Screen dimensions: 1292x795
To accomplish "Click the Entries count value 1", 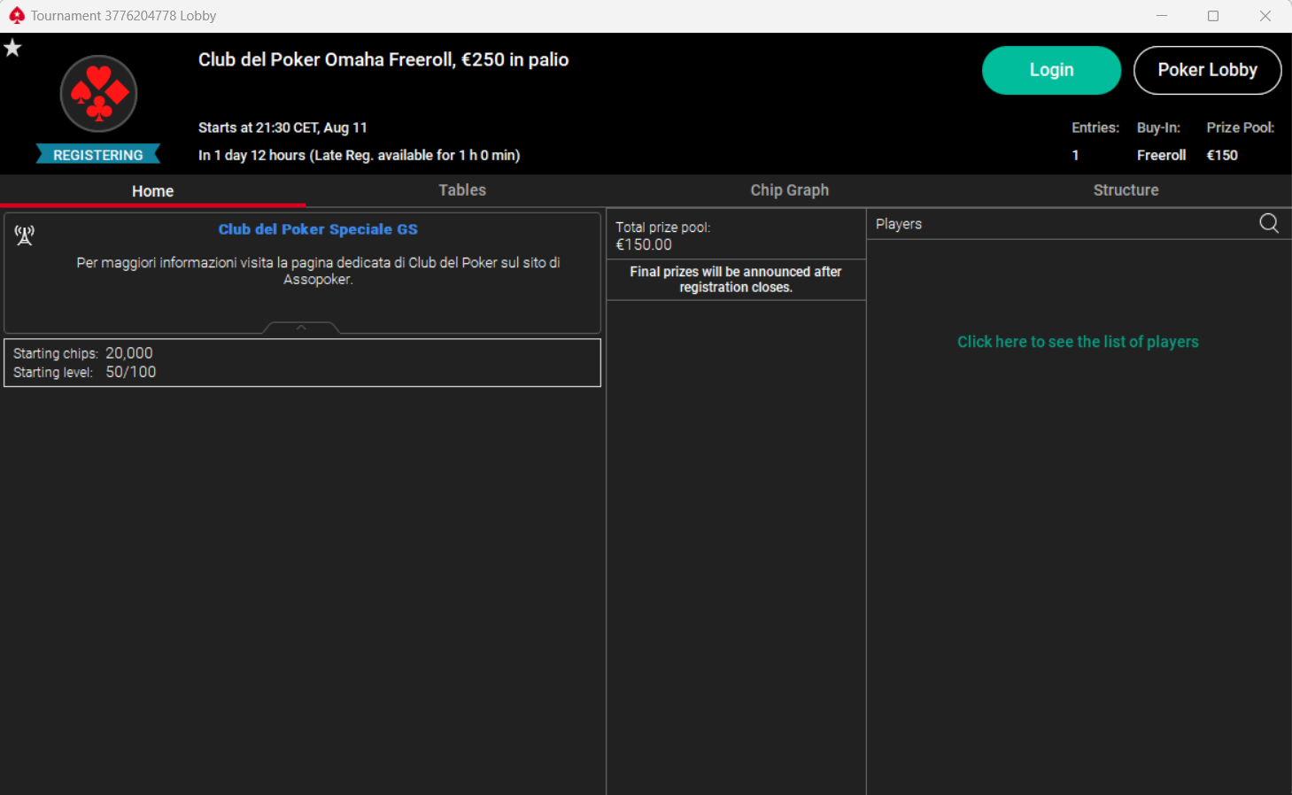I will point(1075,155).
